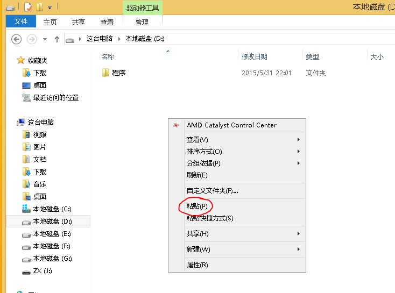Sort by the 名称 column header
The image size is (395, 293).
click(108, 57)
